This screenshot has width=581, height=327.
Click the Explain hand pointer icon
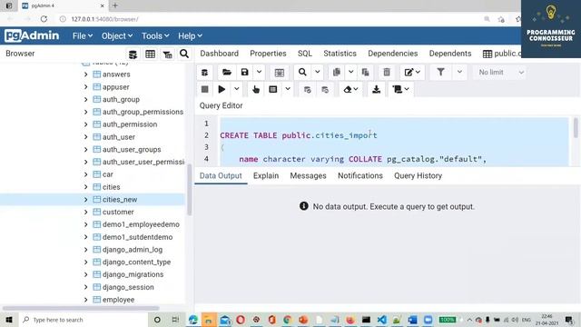(x=256, y=89)
